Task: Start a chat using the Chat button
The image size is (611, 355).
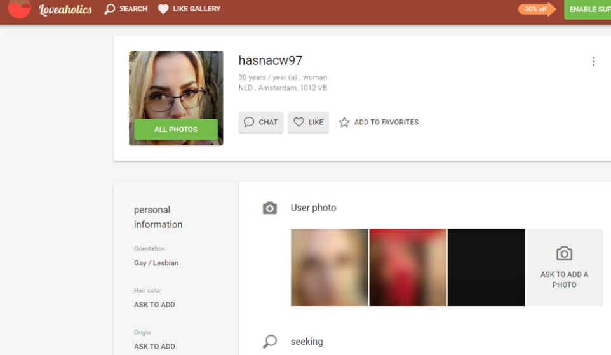Action: click(x=261, y=123)
